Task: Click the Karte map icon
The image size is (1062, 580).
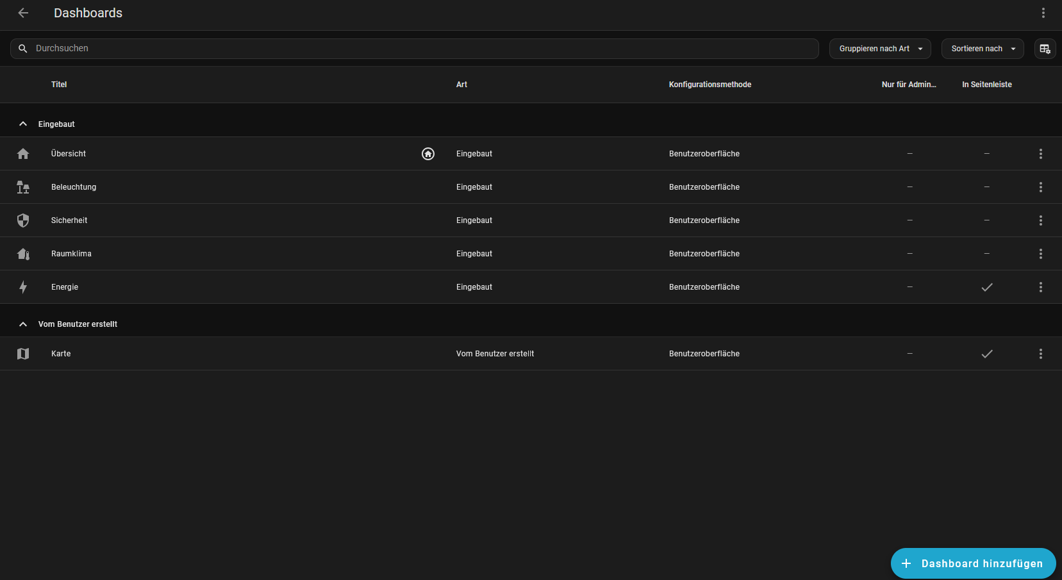Action: pyautogui.click(x=23, y=354)
